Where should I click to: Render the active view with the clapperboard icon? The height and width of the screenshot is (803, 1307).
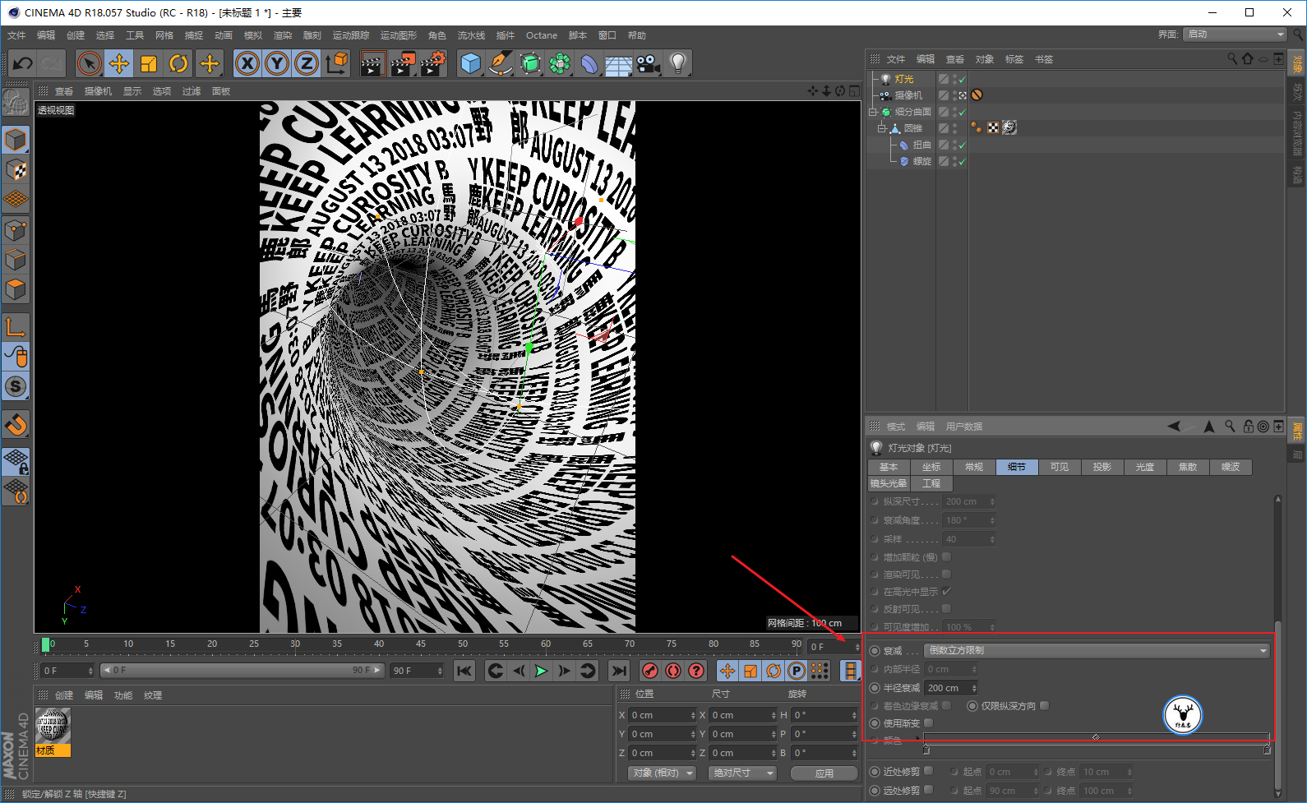pos(373,63)
